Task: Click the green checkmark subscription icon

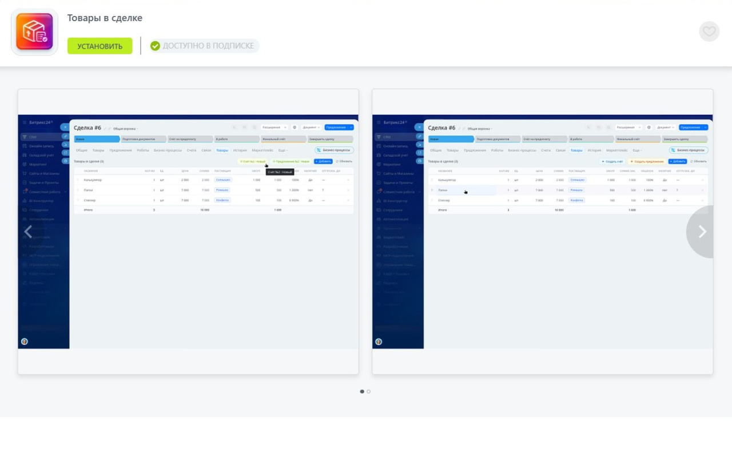Action: click(155, 46)
